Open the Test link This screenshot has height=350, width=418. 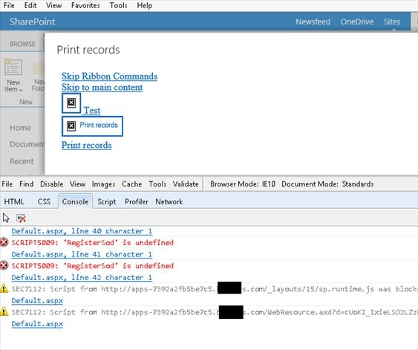pyautogui.click(x=92, y=110)
